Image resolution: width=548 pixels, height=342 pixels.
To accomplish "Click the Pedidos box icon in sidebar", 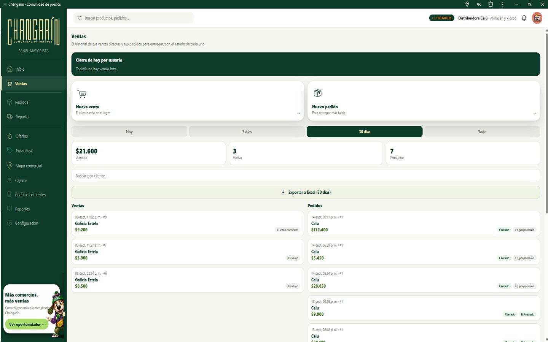I will pos(10,102).
